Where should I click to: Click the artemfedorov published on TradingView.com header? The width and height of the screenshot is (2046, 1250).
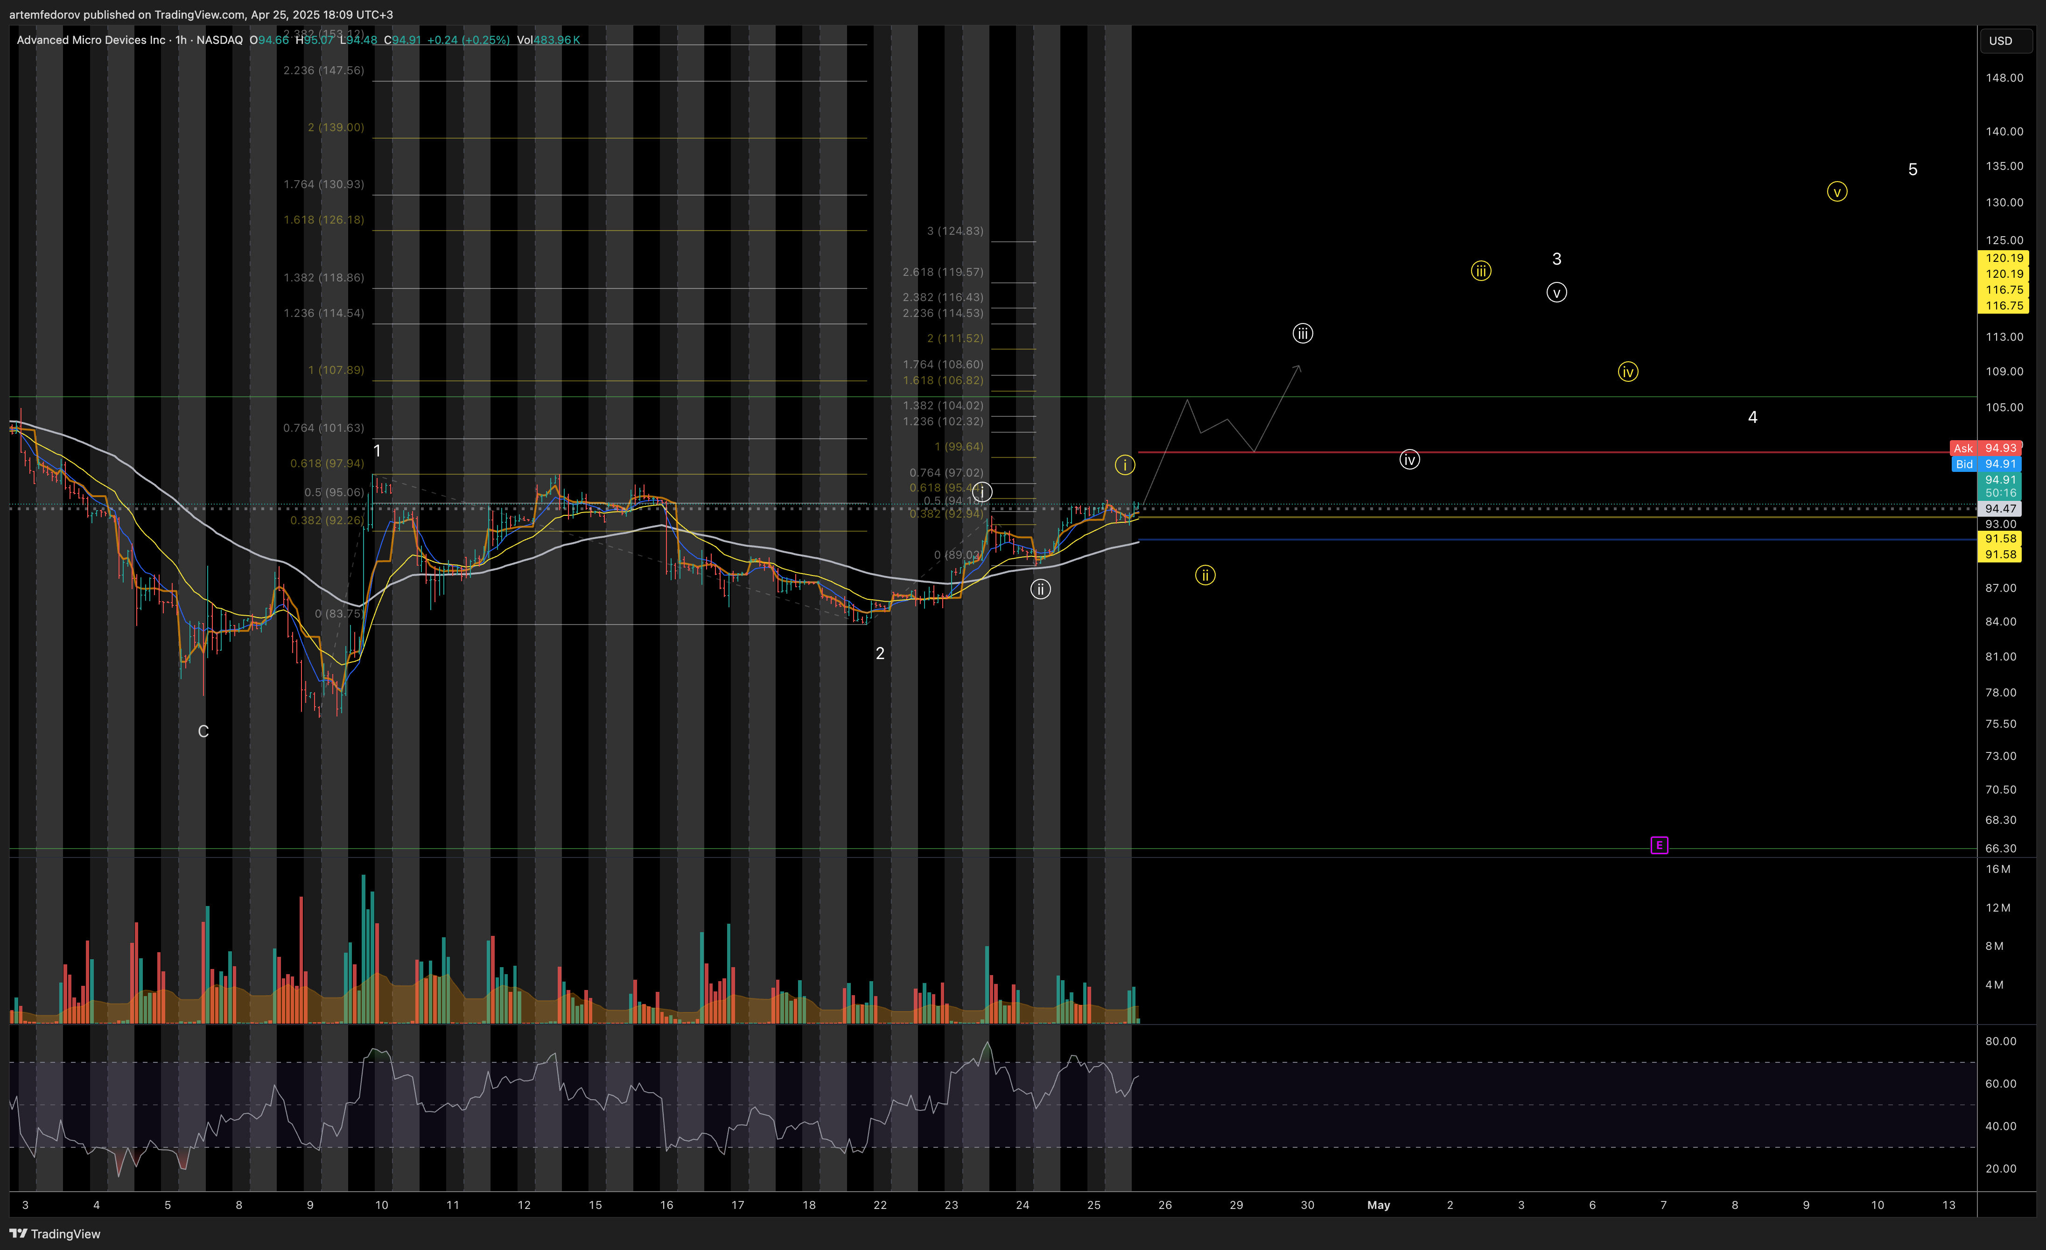[x=201, y=14]
